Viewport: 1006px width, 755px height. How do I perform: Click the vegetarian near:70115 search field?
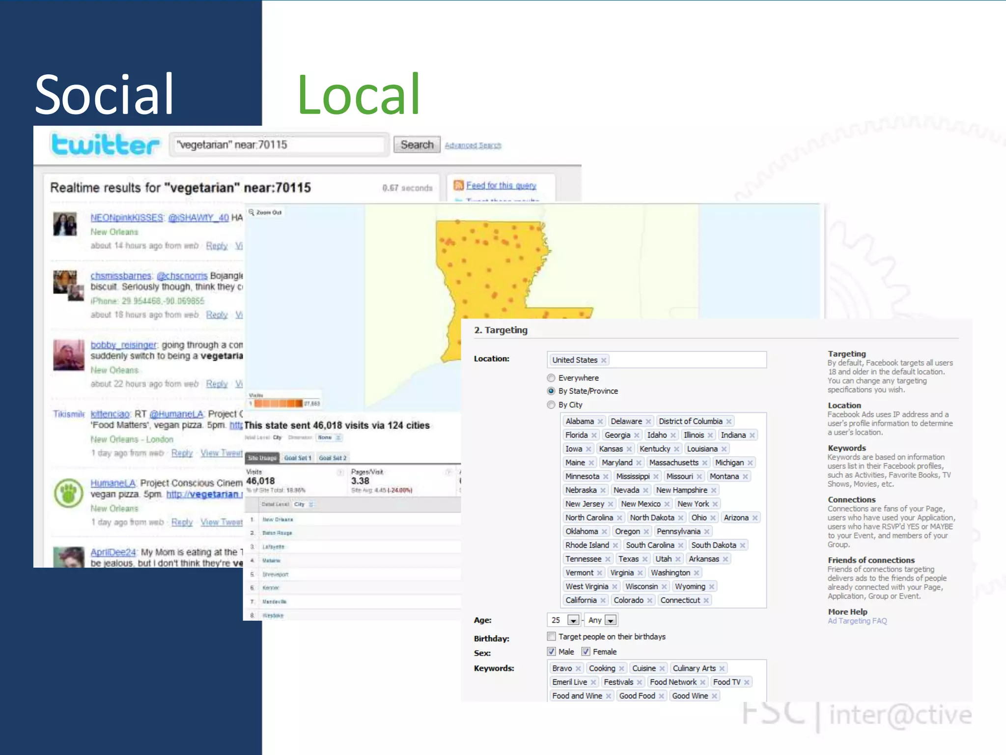pos(279,145)
